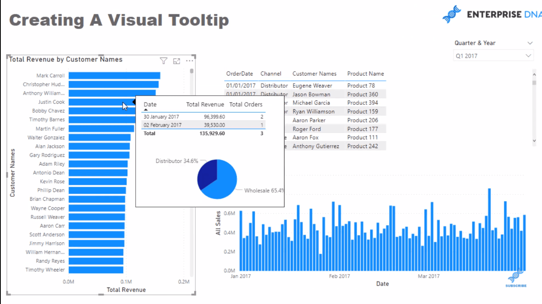Sort the orders table by OrderDate header
Viewport: 542px width, 304px height.
pyautogui.click(x=240, y=74)
